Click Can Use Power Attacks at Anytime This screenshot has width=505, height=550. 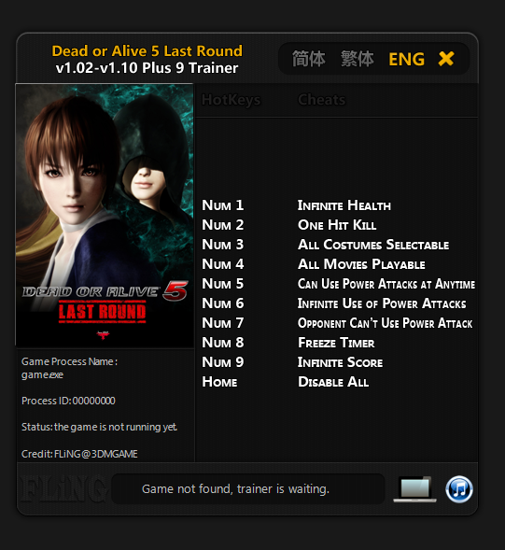click(386, 284)
